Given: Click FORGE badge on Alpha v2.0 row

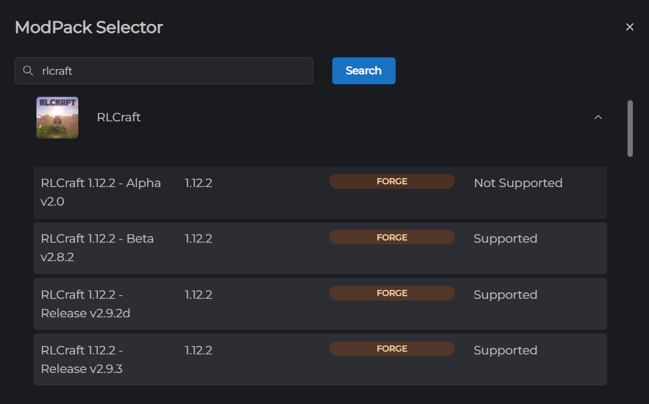Looking at the screenshot, I should click(391, 181).
